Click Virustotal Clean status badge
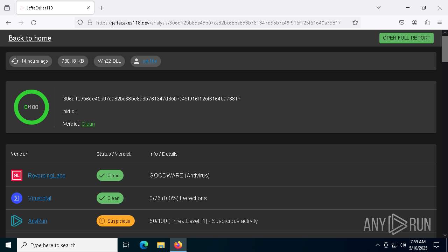The height and width of the screenshot is (252, 448). [x=110, y=198]
